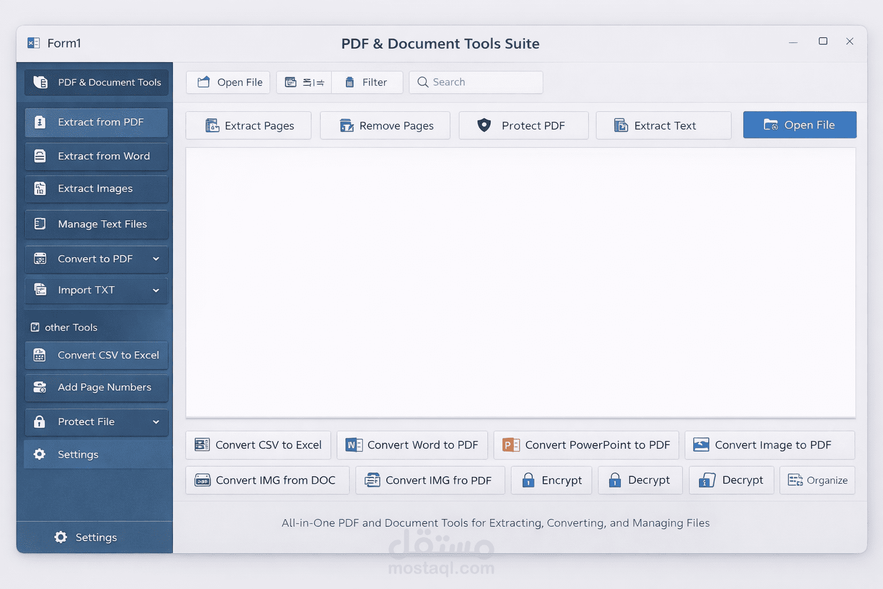Click the blue Open File button
Viewport: 883px width, 589px height.
800,125
